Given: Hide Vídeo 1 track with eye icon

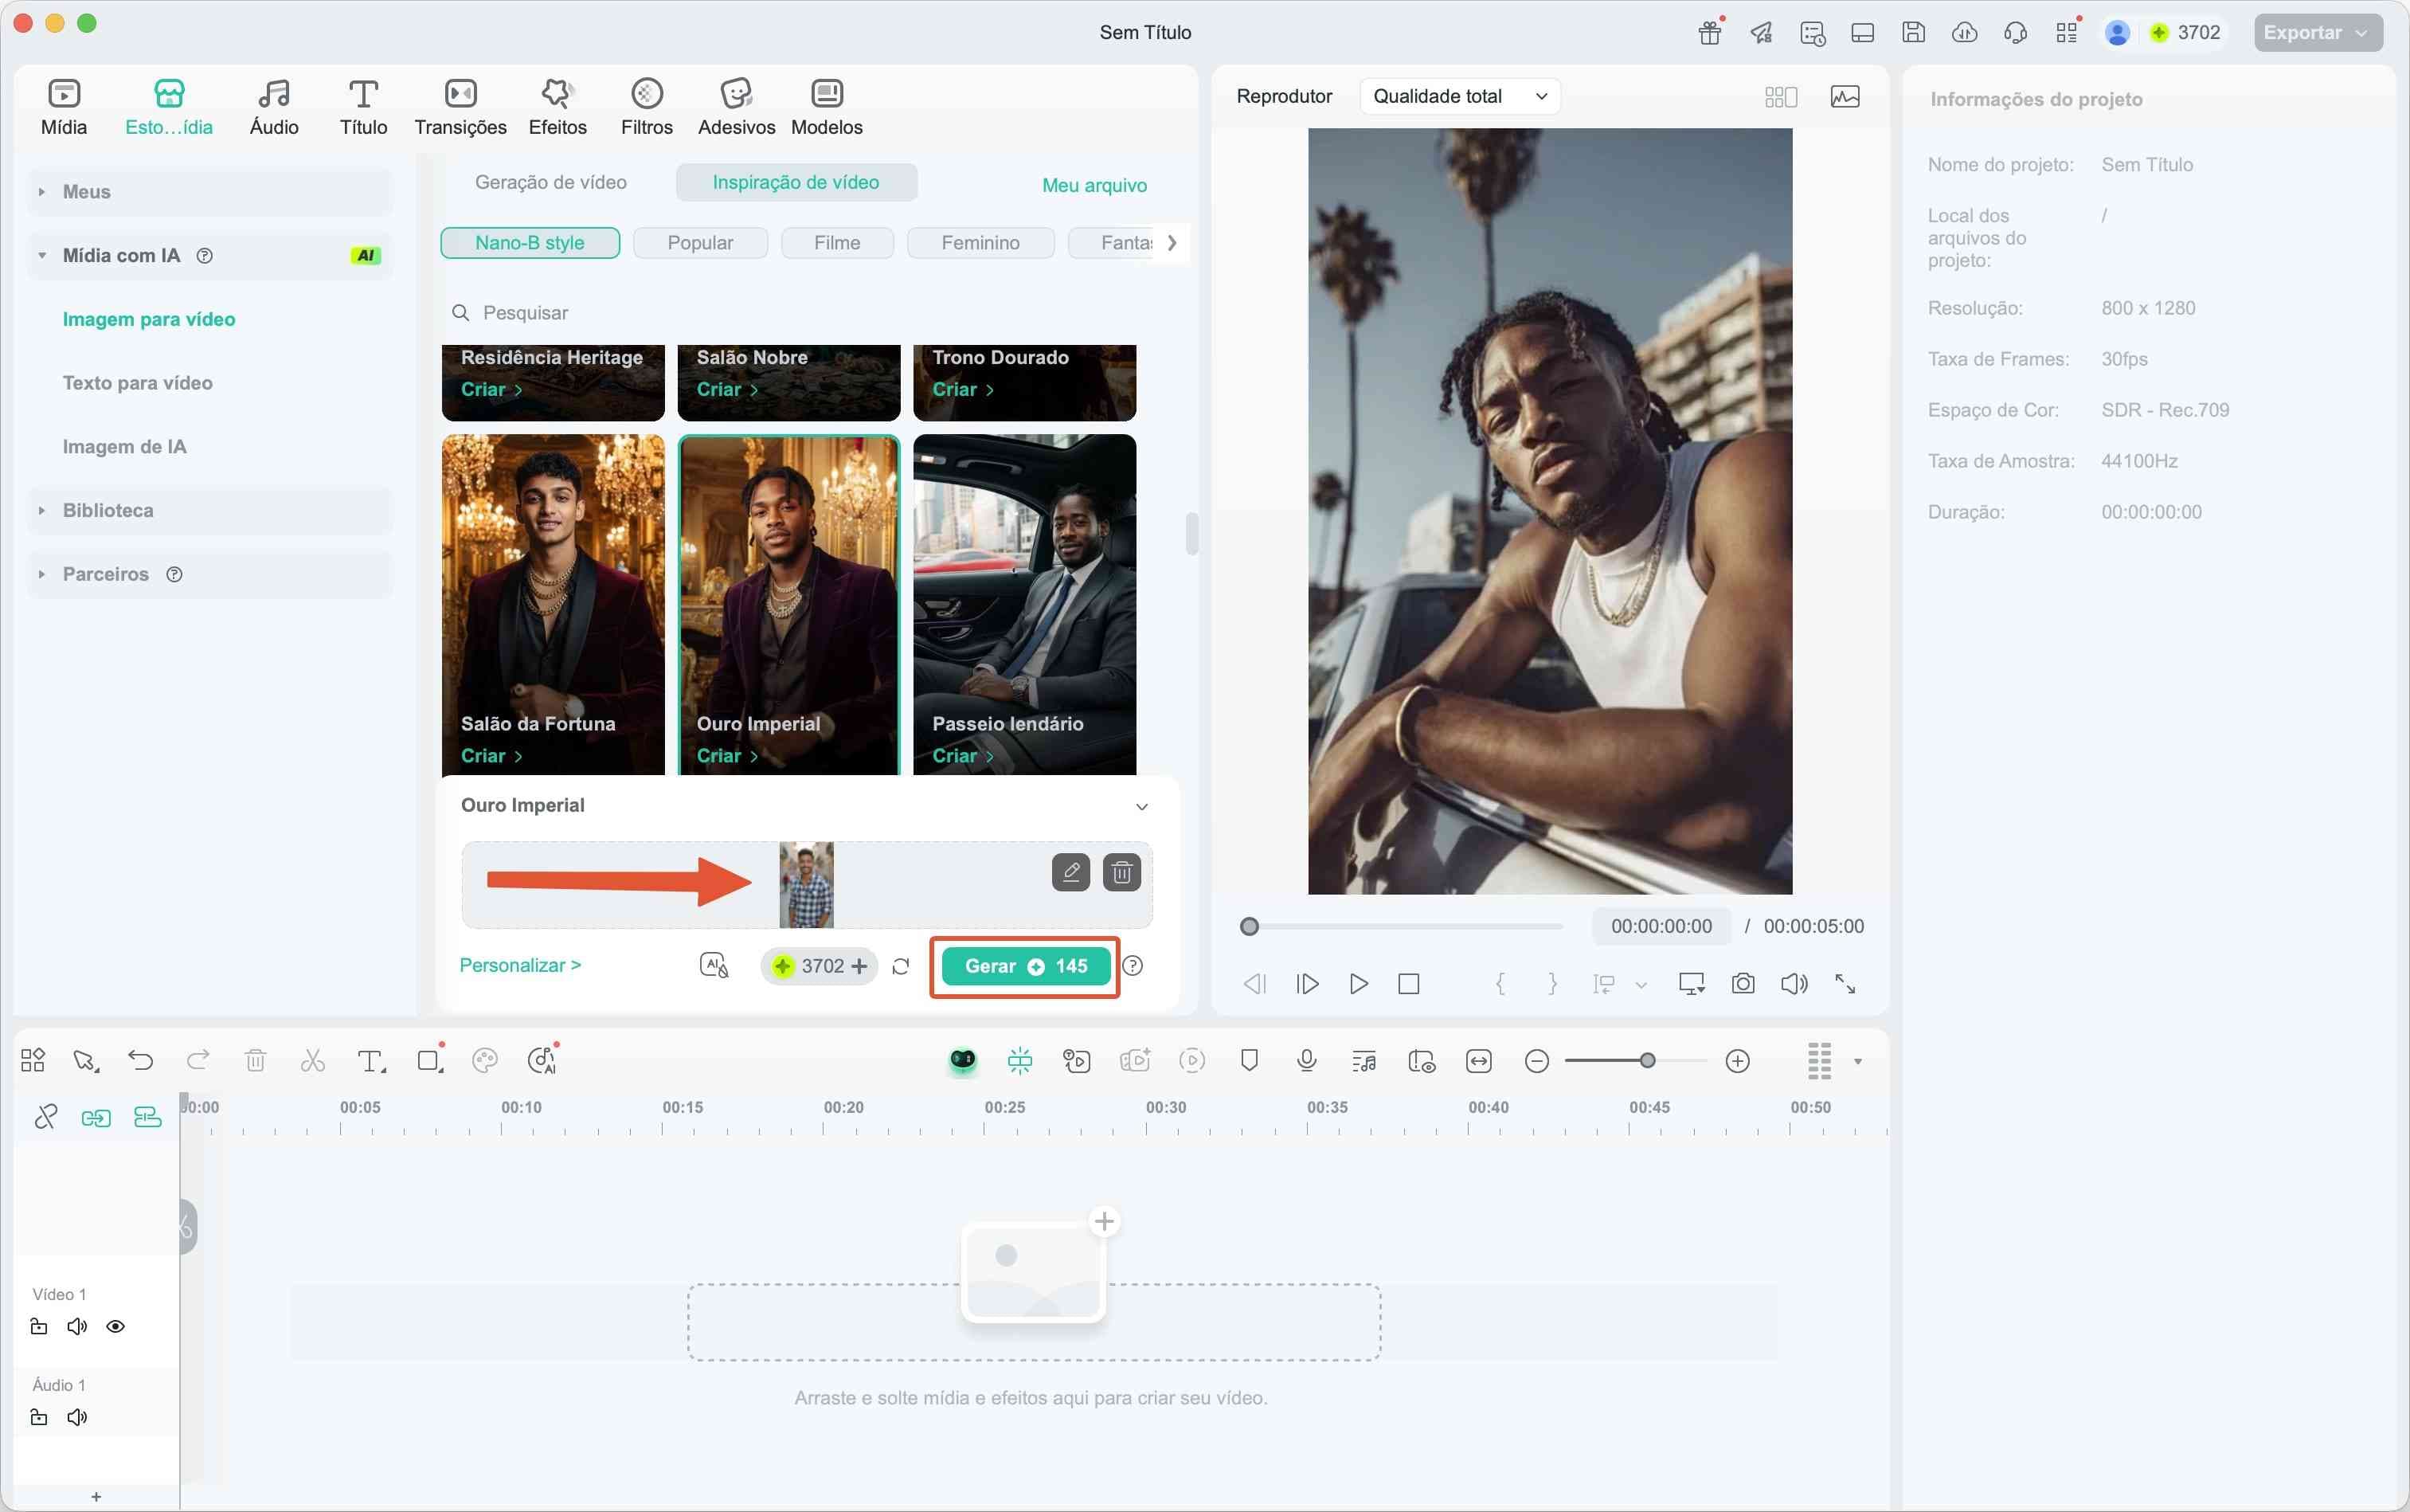Looking at the screenshot, I should [x=116, y=1327].
